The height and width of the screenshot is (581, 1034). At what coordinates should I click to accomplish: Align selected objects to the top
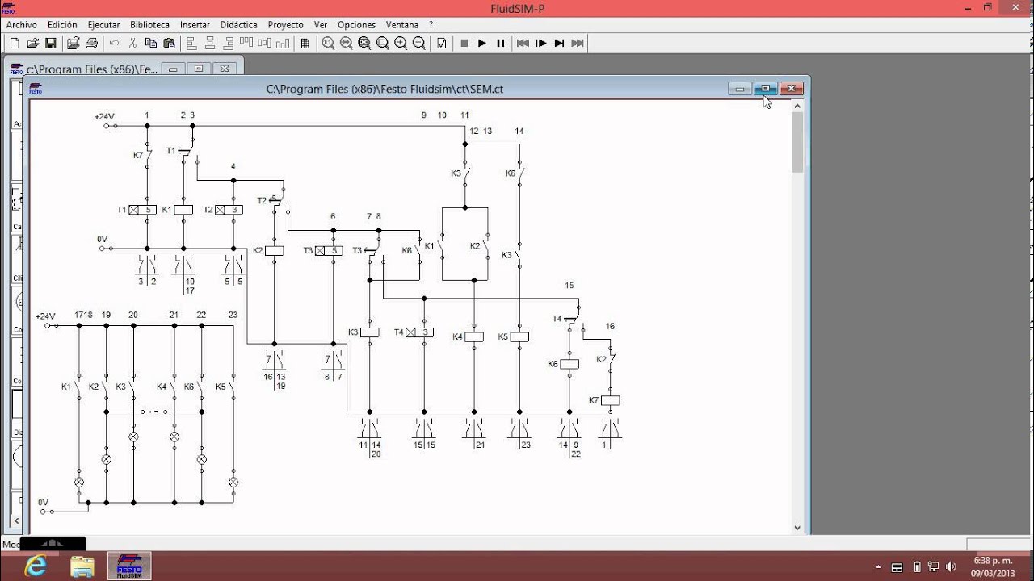246,44
